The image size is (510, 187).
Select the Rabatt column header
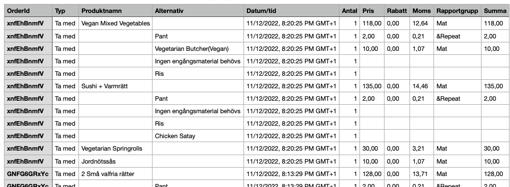pos(397,10)
